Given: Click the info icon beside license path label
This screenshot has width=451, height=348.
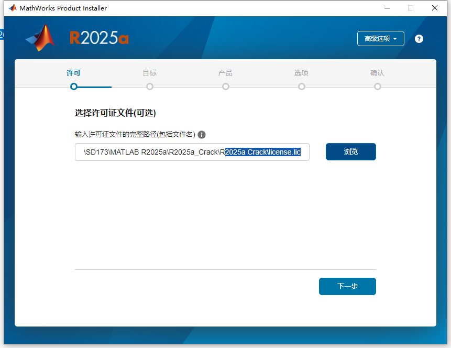Looking at the screenshot, I should click(202, 134).
